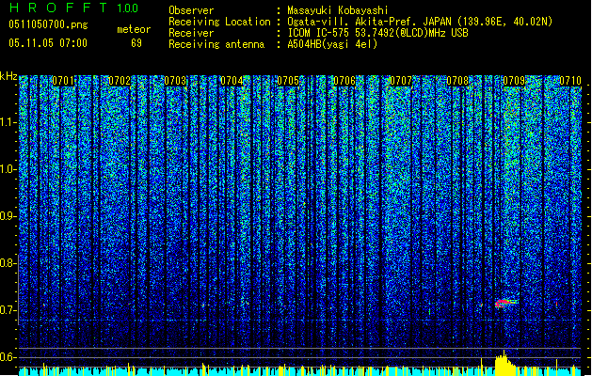Click the 0703 time marker
This screenshot has height=376, width=592.
tap(176, 81)
